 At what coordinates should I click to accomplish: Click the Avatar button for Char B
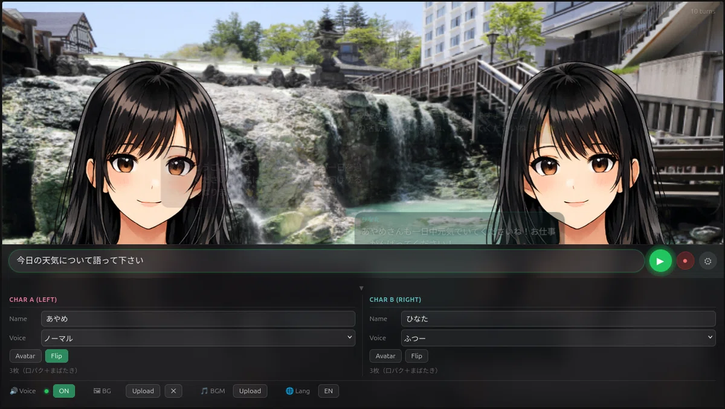click(x=385, y=356)
